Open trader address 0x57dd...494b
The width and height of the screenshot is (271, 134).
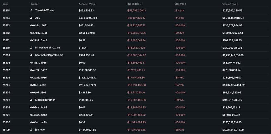[x=39, y=33]
